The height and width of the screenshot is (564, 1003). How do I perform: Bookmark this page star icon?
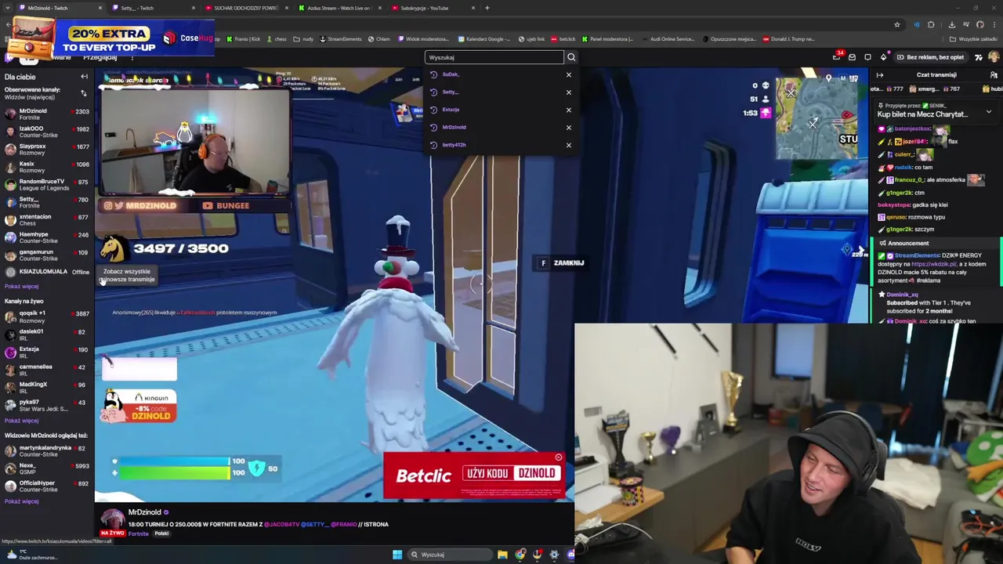(897, 24)
